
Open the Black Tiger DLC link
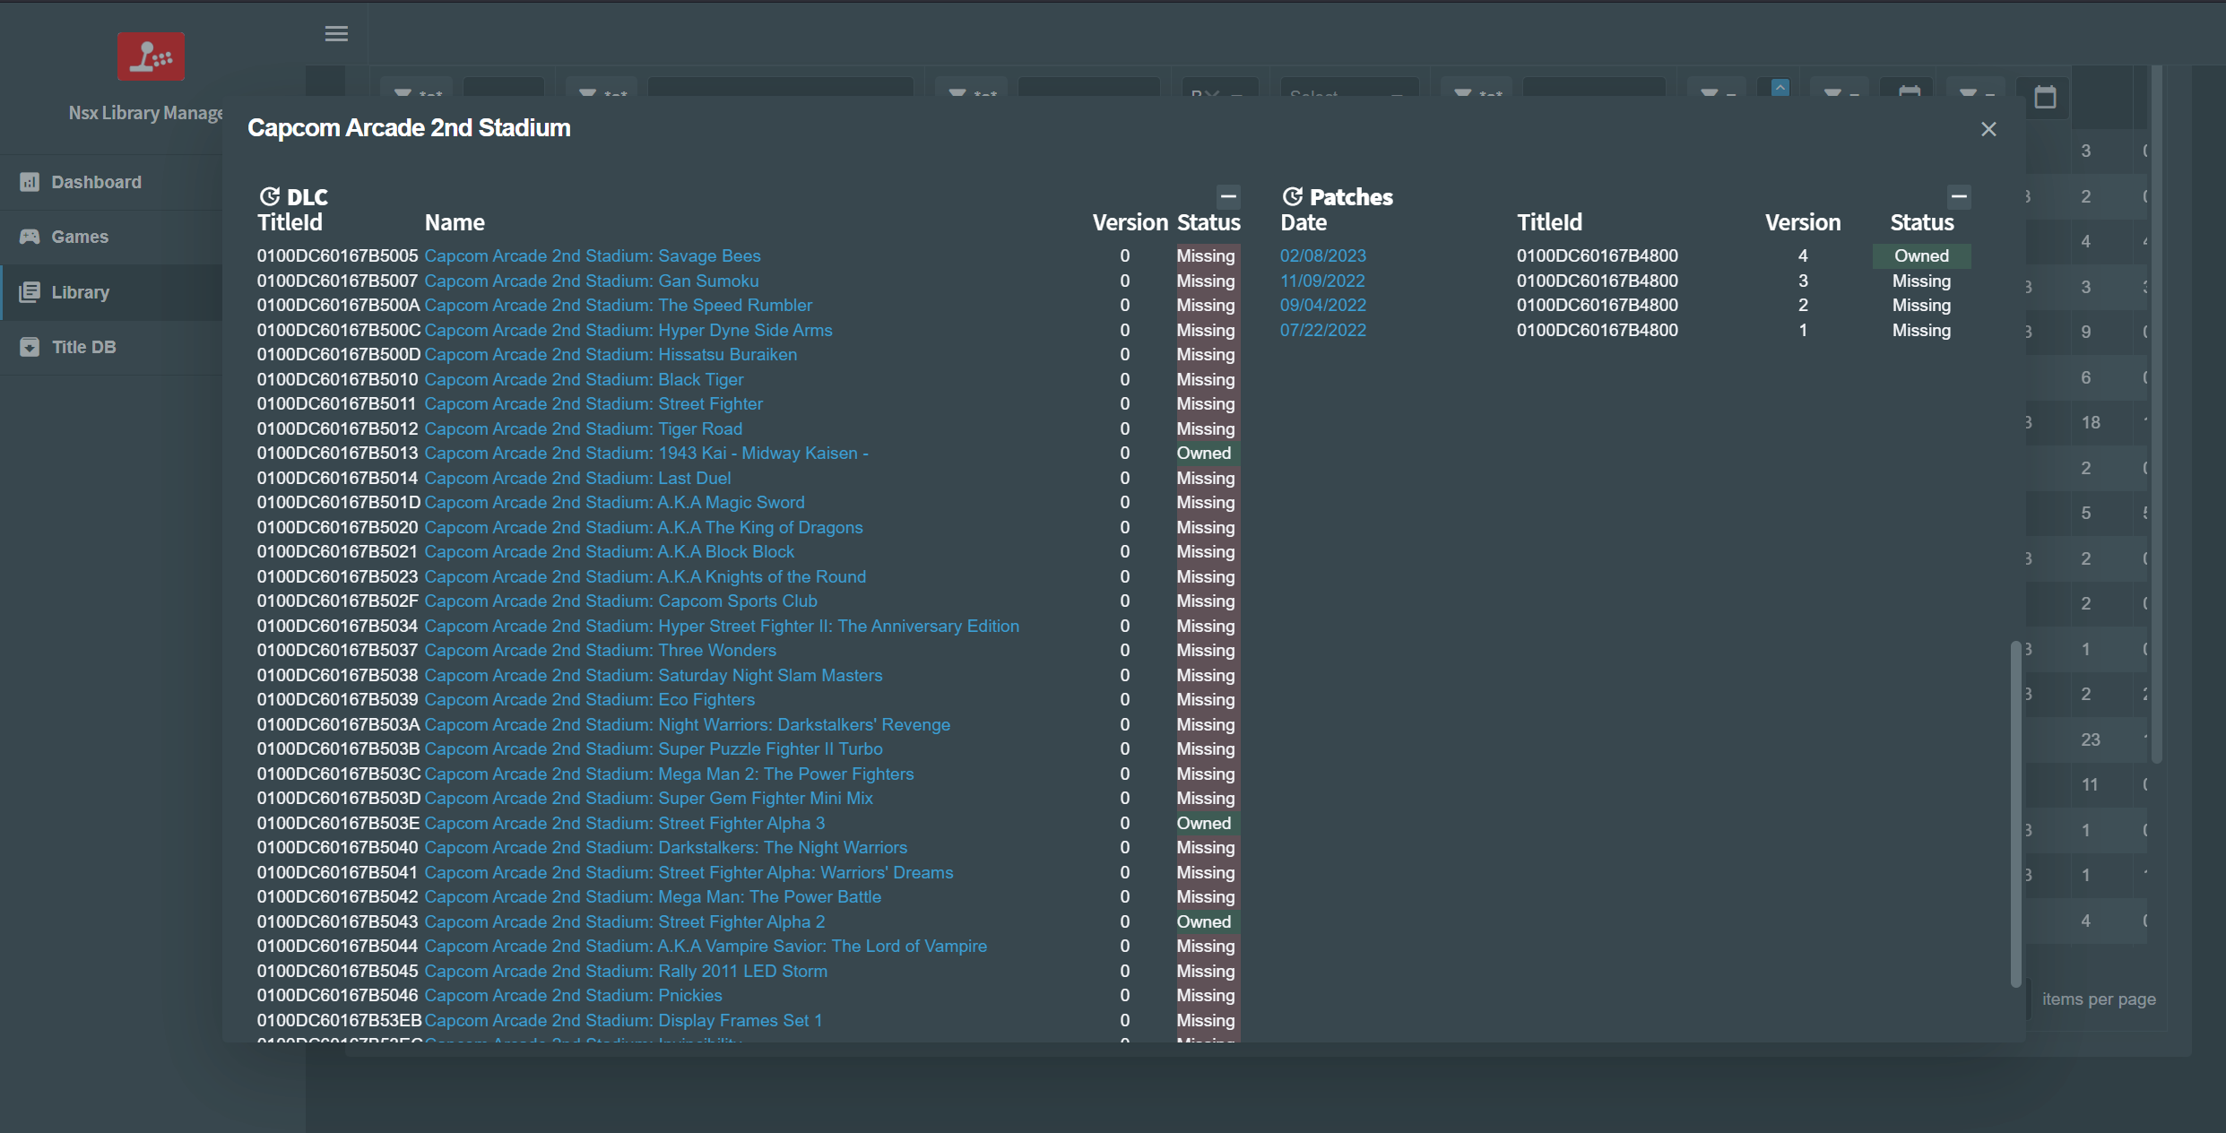click(584, 379)
